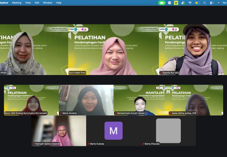
Task: Select Suci Indah Putri's video tile
Action: [113, 49]
